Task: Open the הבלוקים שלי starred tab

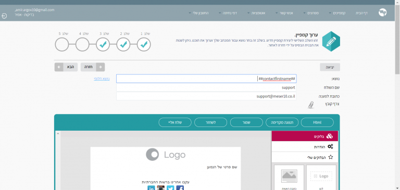Action: coord(305,157)
